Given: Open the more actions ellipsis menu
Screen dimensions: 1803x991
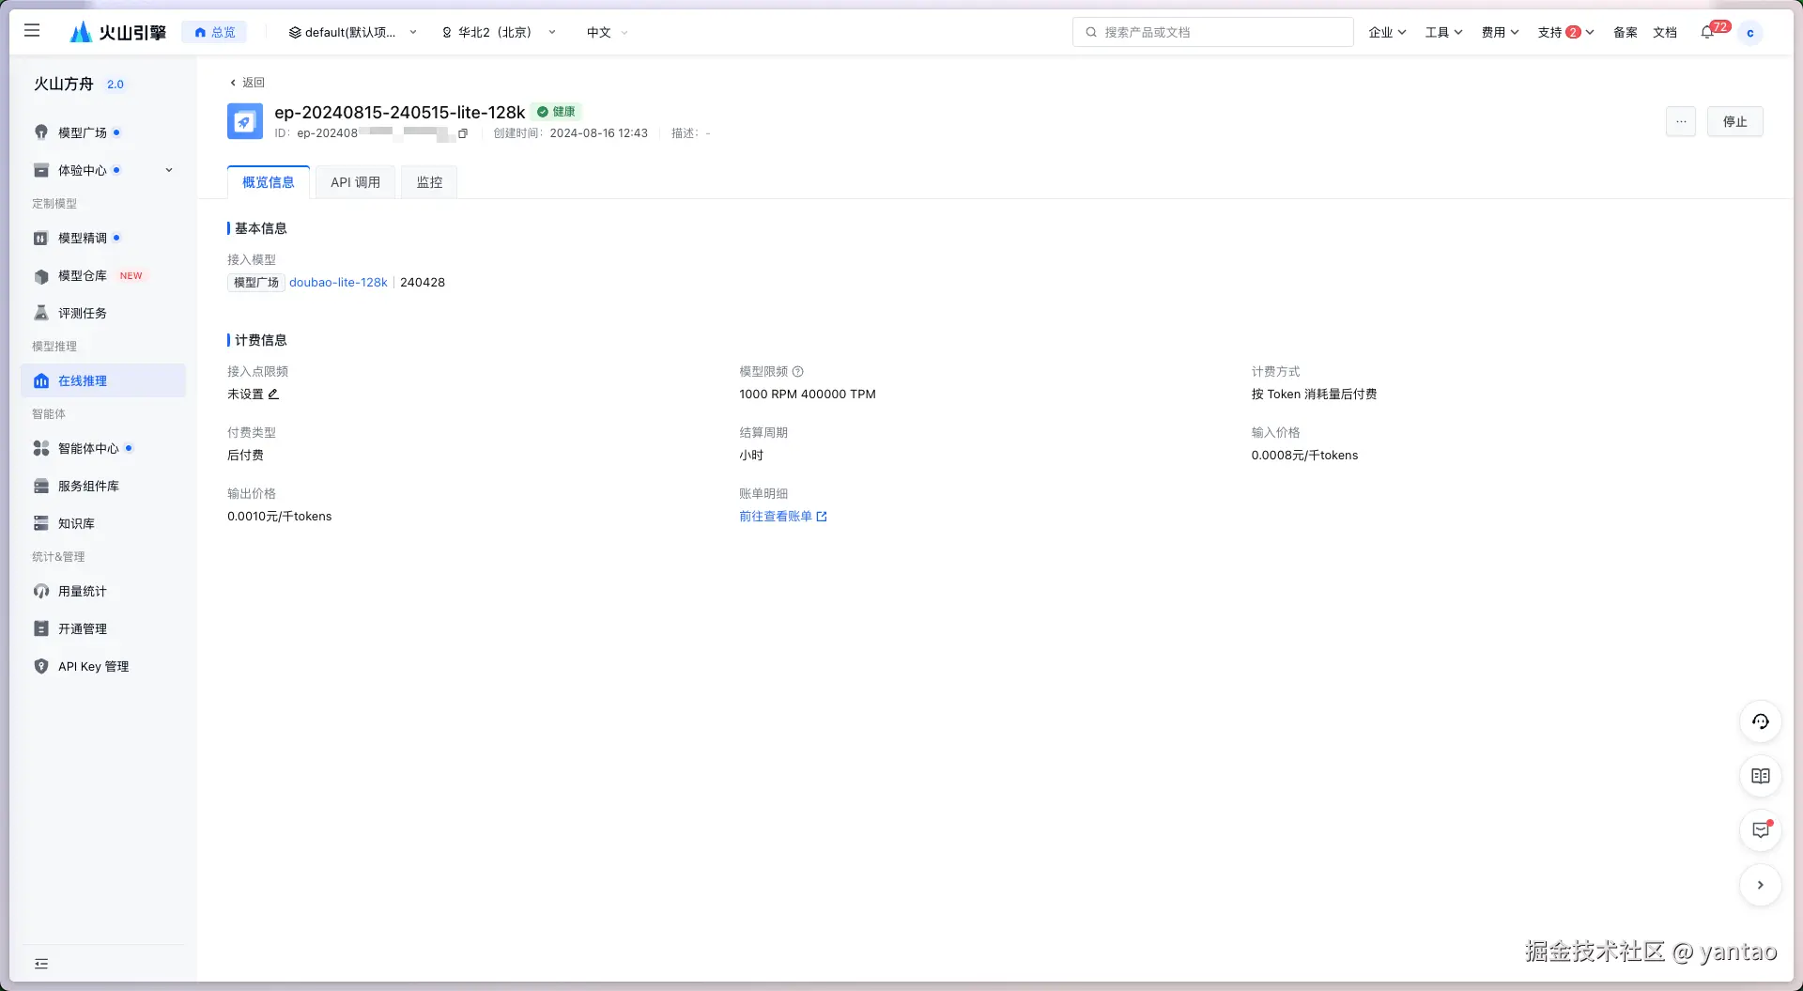Looking at the screenshot, I should pyautogui.click(x=1681, y=121).
